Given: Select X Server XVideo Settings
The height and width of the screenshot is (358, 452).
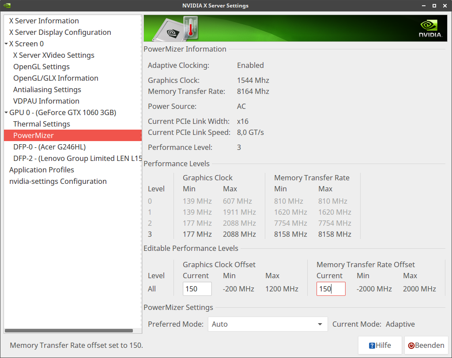Looking at the screenshot, I should click(53, 55).
